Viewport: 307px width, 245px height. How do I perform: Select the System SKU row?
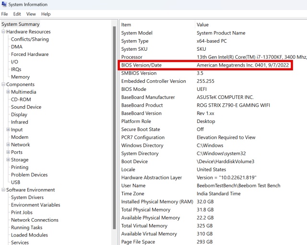pyautogui.click(x=213, y=49)
